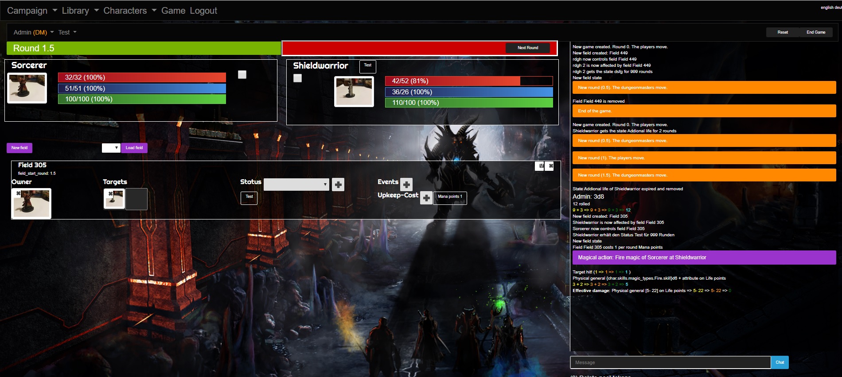Click the Sorcerer name heading
This screenshot has width=842, height=377.
29,65
